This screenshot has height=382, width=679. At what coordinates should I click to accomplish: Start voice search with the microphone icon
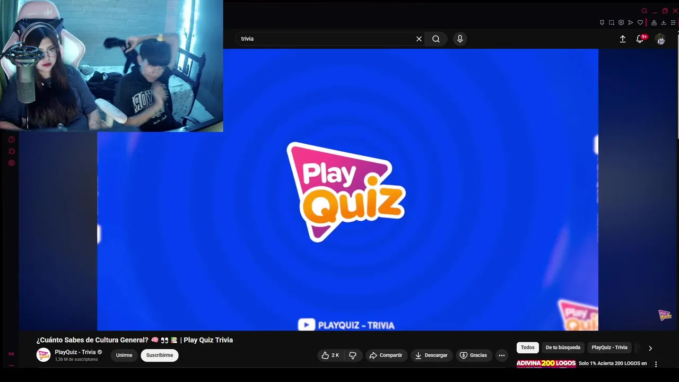click(460, 39)
